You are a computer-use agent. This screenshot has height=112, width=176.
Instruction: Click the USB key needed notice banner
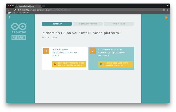[115, 64]
